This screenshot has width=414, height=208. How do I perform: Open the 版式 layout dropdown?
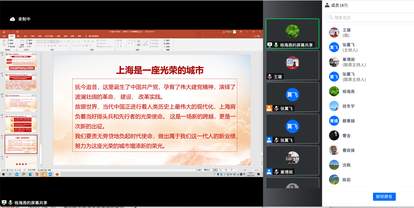click(x=30, y=41)
